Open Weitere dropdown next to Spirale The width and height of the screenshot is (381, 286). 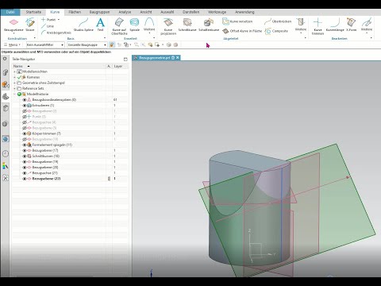coord(149,25)
